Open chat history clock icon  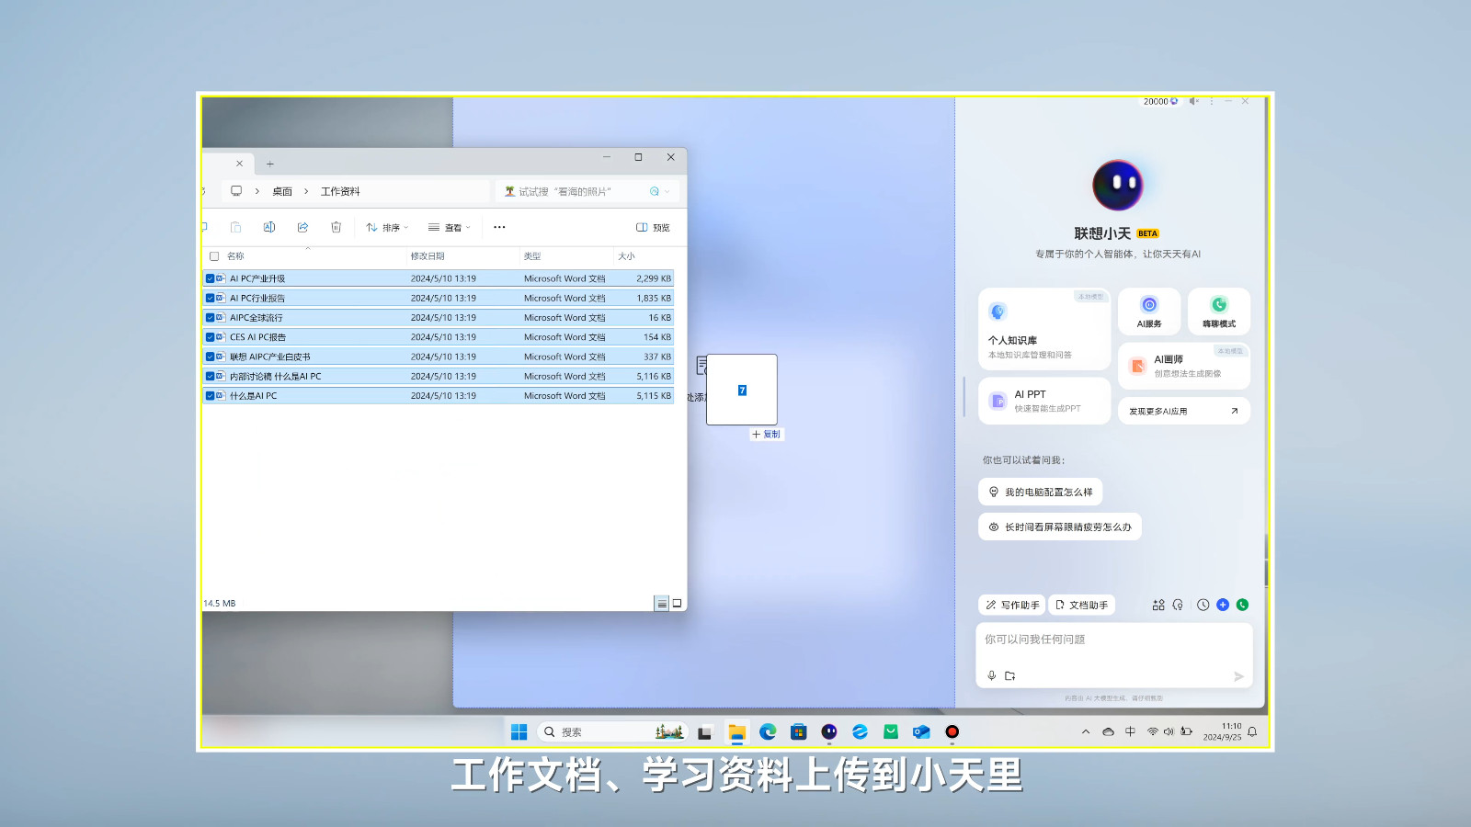tap(1203, 605)
